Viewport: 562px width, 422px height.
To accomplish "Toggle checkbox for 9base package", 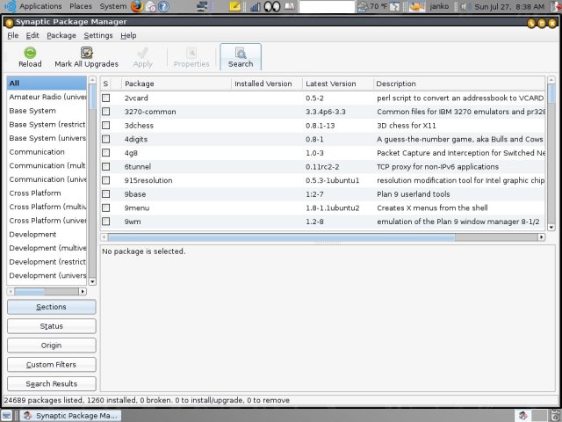I will [105, 194].
